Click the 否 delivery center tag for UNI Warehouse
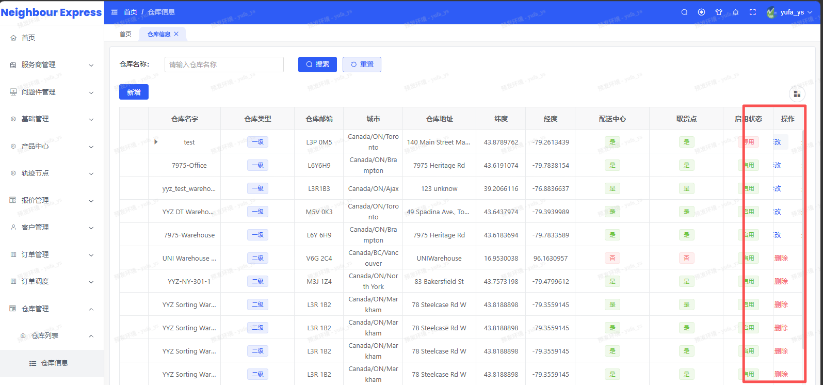 (612, 258)
